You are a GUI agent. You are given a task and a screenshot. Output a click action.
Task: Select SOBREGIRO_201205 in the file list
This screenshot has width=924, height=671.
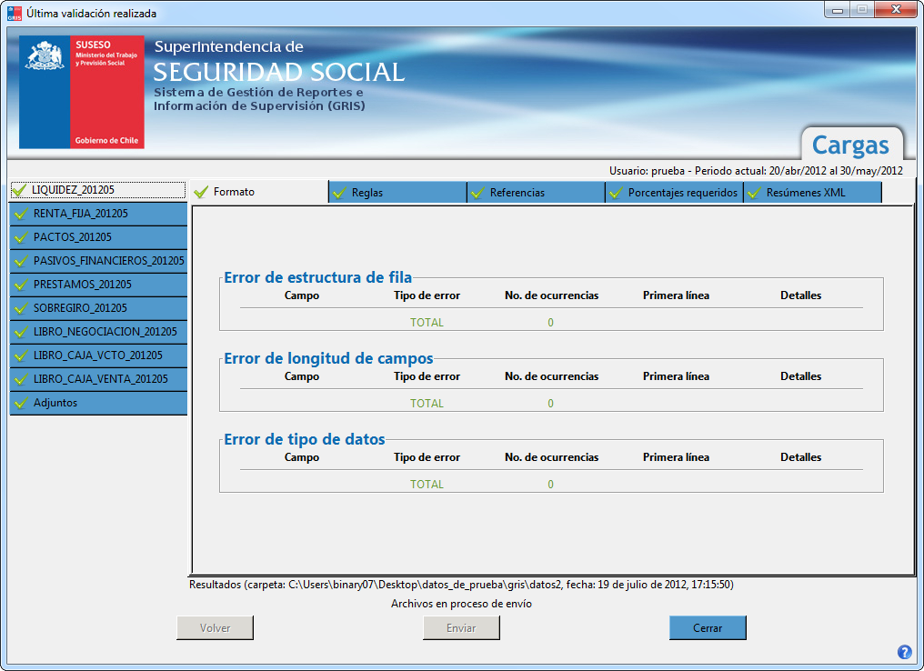click(98, 308)
